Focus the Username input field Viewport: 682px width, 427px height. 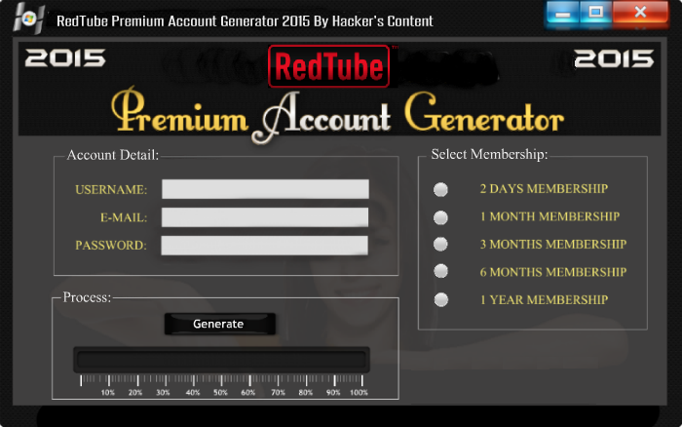265,189
